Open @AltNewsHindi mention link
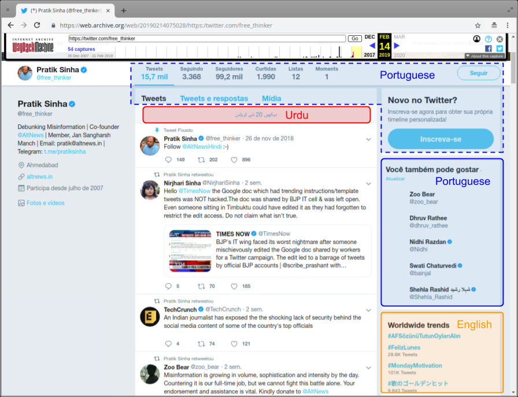This screenshot has width=518, height=397. click(x=202, y=147)
